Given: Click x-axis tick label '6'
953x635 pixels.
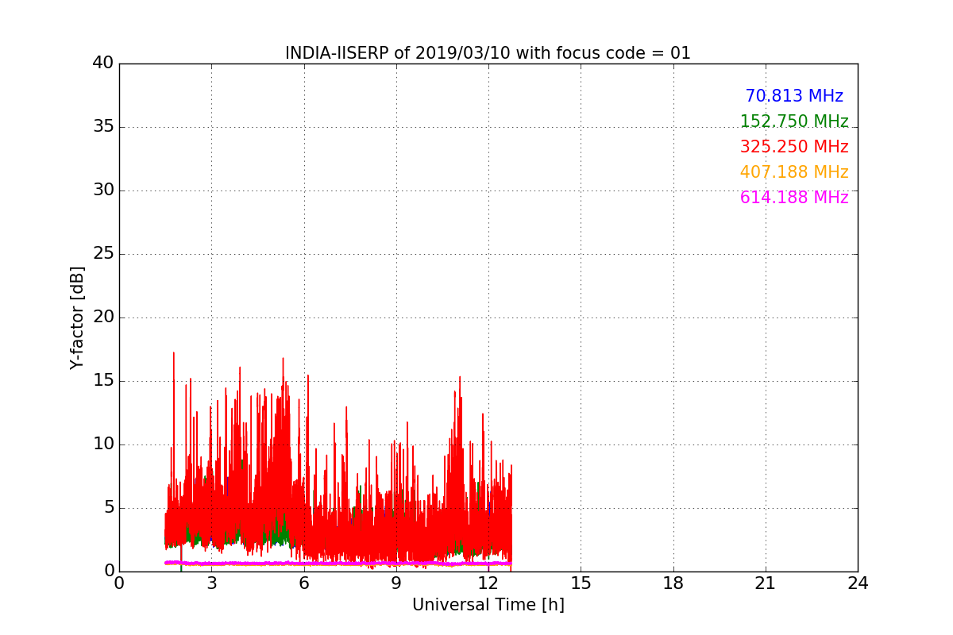Looking at the screenshot, I should pyautogui.click(x=304, y=583).
